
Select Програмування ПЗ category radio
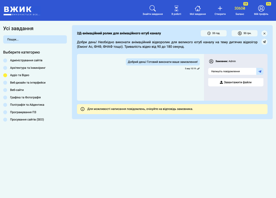click(5, 112)
